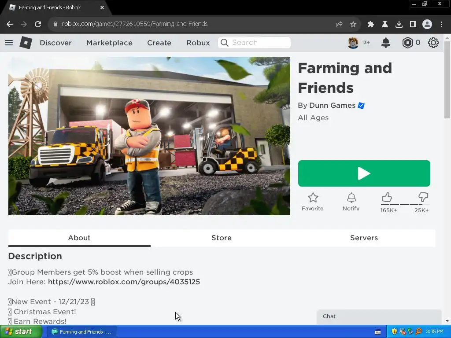The image size is (451, 338).
Task: Click the Description heading
Action: click(35, 256)
